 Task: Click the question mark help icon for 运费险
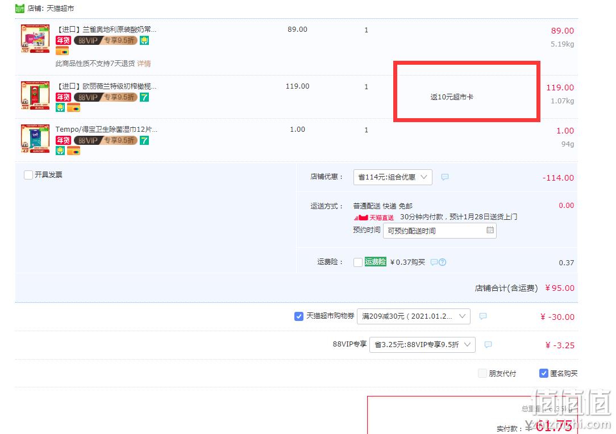click(442, 262)
